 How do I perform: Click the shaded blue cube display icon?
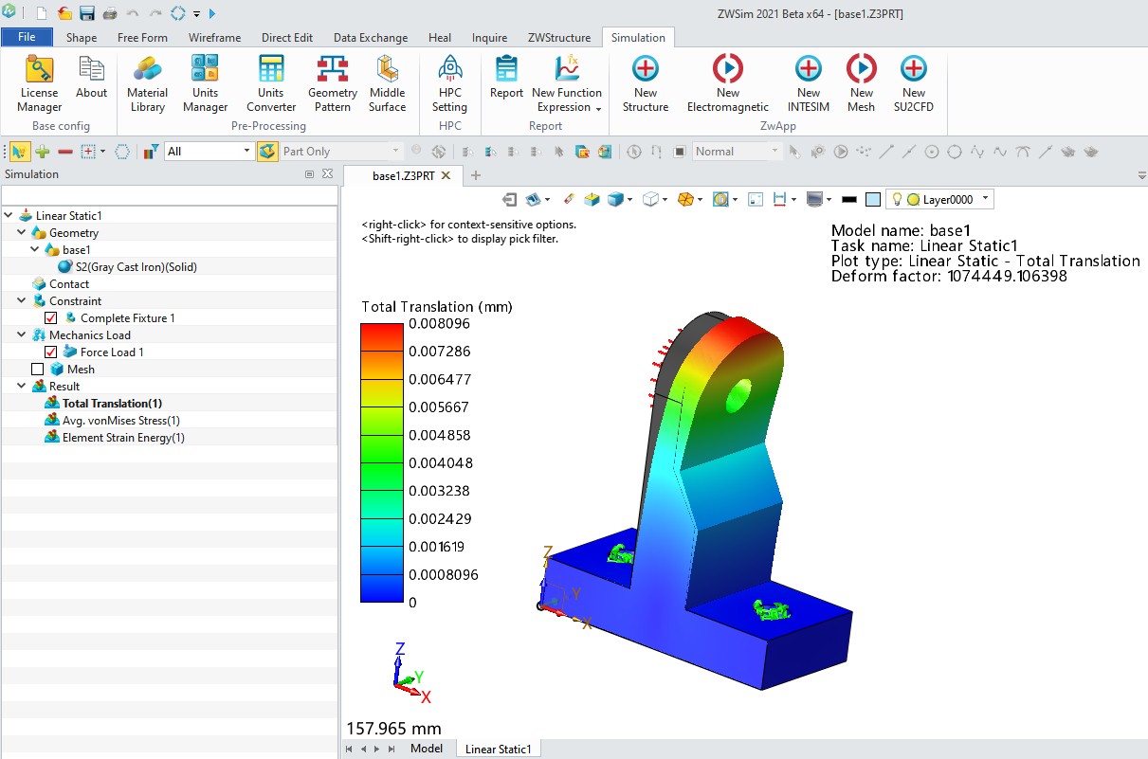617,199
